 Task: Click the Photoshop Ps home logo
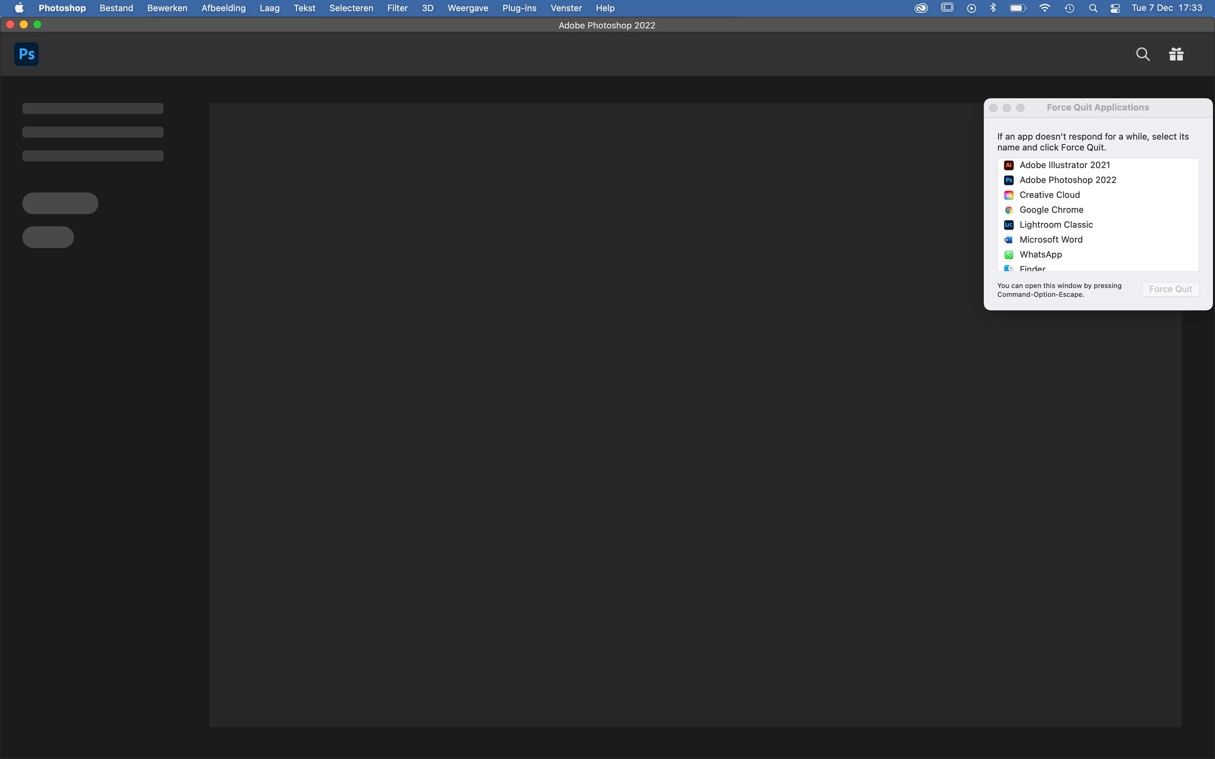26,54
